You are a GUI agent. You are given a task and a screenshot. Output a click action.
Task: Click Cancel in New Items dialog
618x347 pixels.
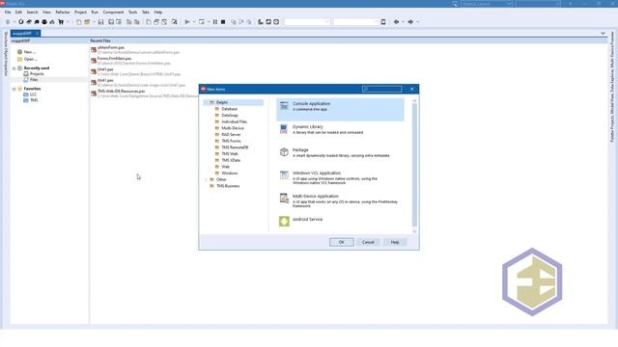point(368,242)
